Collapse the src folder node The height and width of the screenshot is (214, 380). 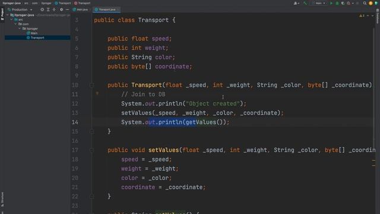(11, 20)
